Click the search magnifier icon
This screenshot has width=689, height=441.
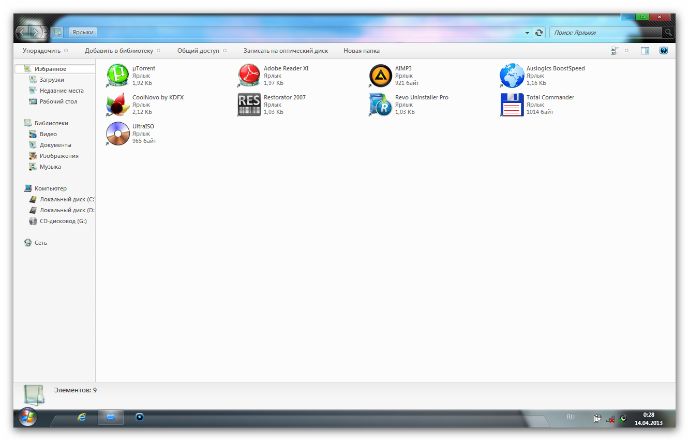pyautogui.click(x=668, y=33)
